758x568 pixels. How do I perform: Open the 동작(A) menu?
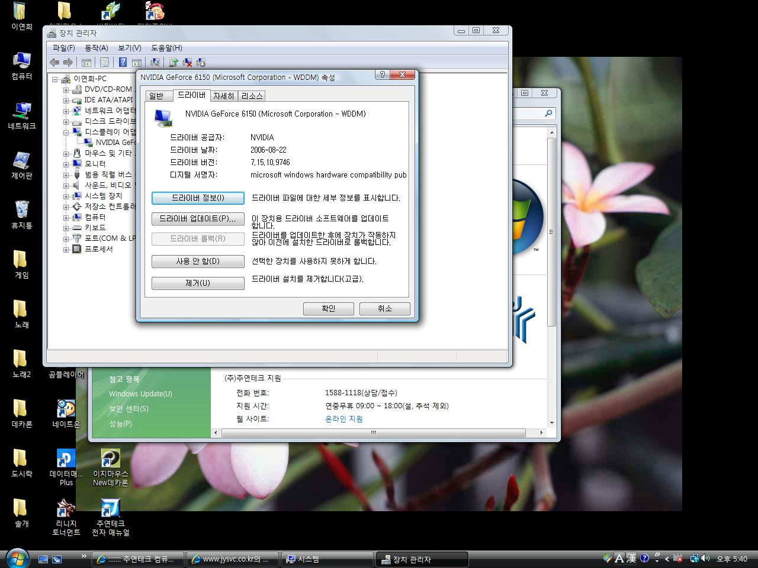click(97, 48)
